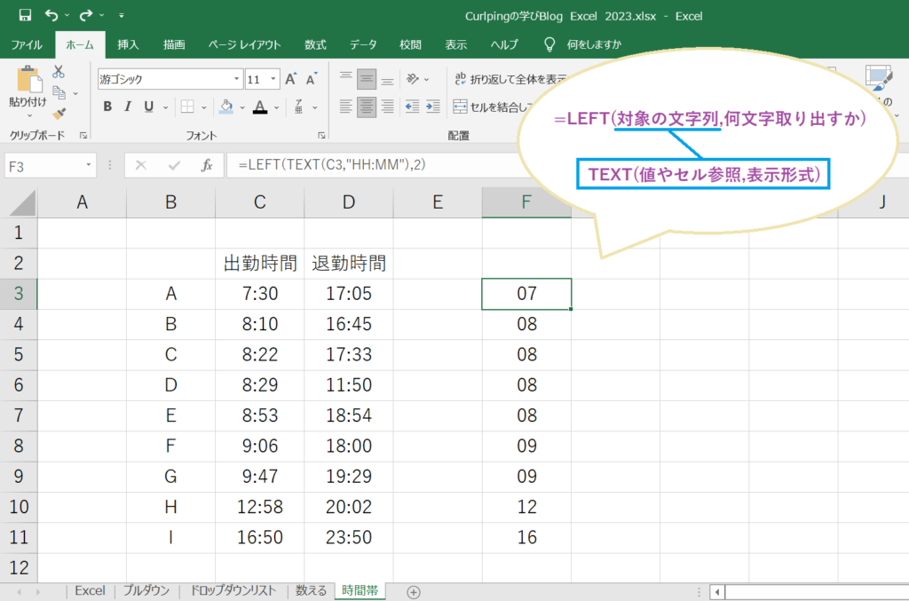Decrease font size with the smaller A
The image size is (909, 601).
312,79
